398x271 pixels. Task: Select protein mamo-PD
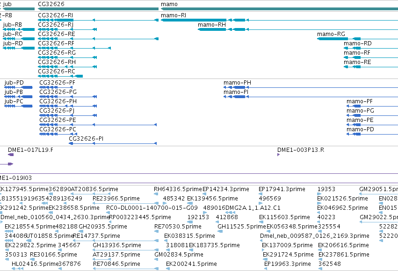click(360, 129)
